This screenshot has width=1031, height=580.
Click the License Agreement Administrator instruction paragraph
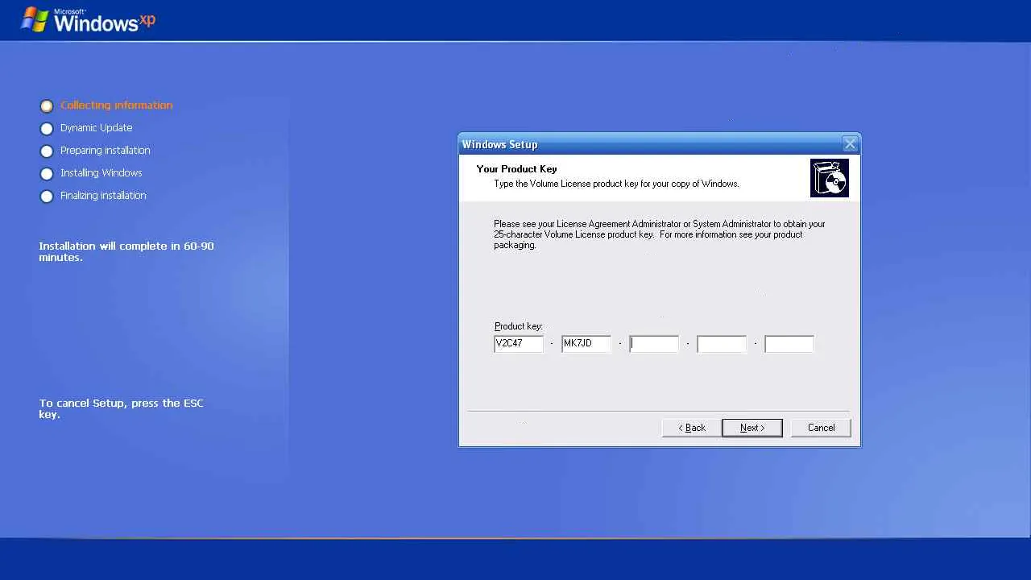660,234
